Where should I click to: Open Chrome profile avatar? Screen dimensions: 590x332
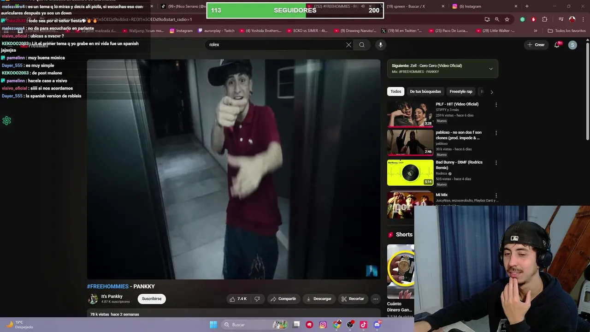pos(572,19)
